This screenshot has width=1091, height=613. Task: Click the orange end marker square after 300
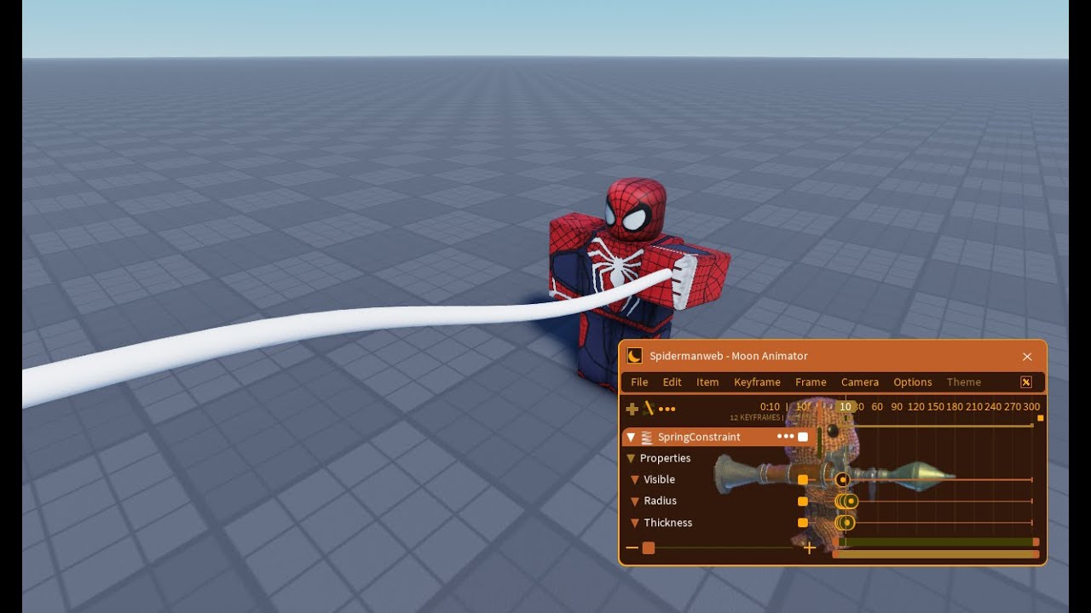pos(1040,418)
